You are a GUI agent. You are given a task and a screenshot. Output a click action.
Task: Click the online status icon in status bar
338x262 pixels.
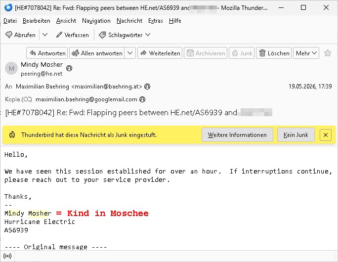coord(7,256)
